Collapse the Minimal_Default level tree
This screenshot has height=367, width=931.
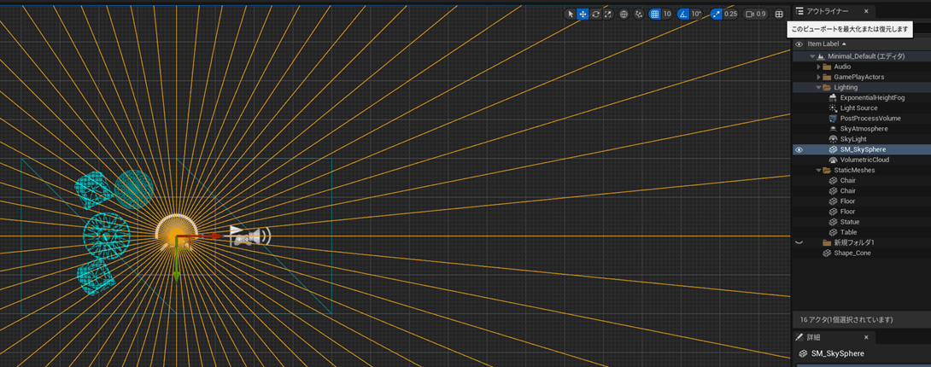tap(812, 56)
